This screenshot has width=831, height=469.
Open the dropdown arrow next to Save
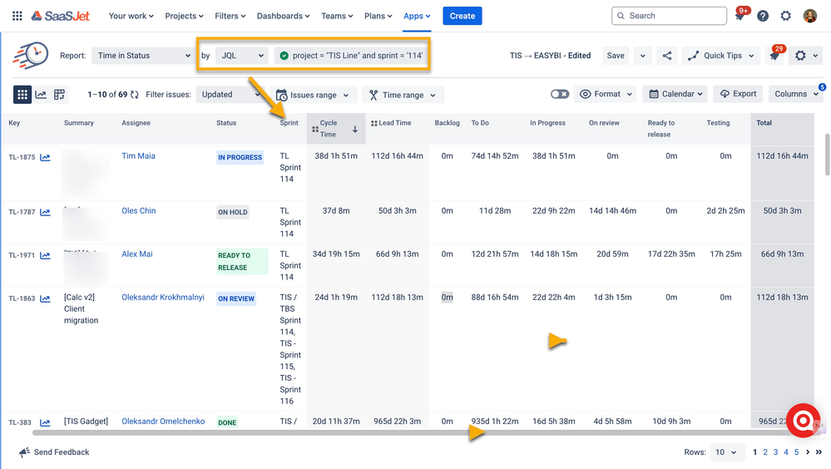click(643, 56)
